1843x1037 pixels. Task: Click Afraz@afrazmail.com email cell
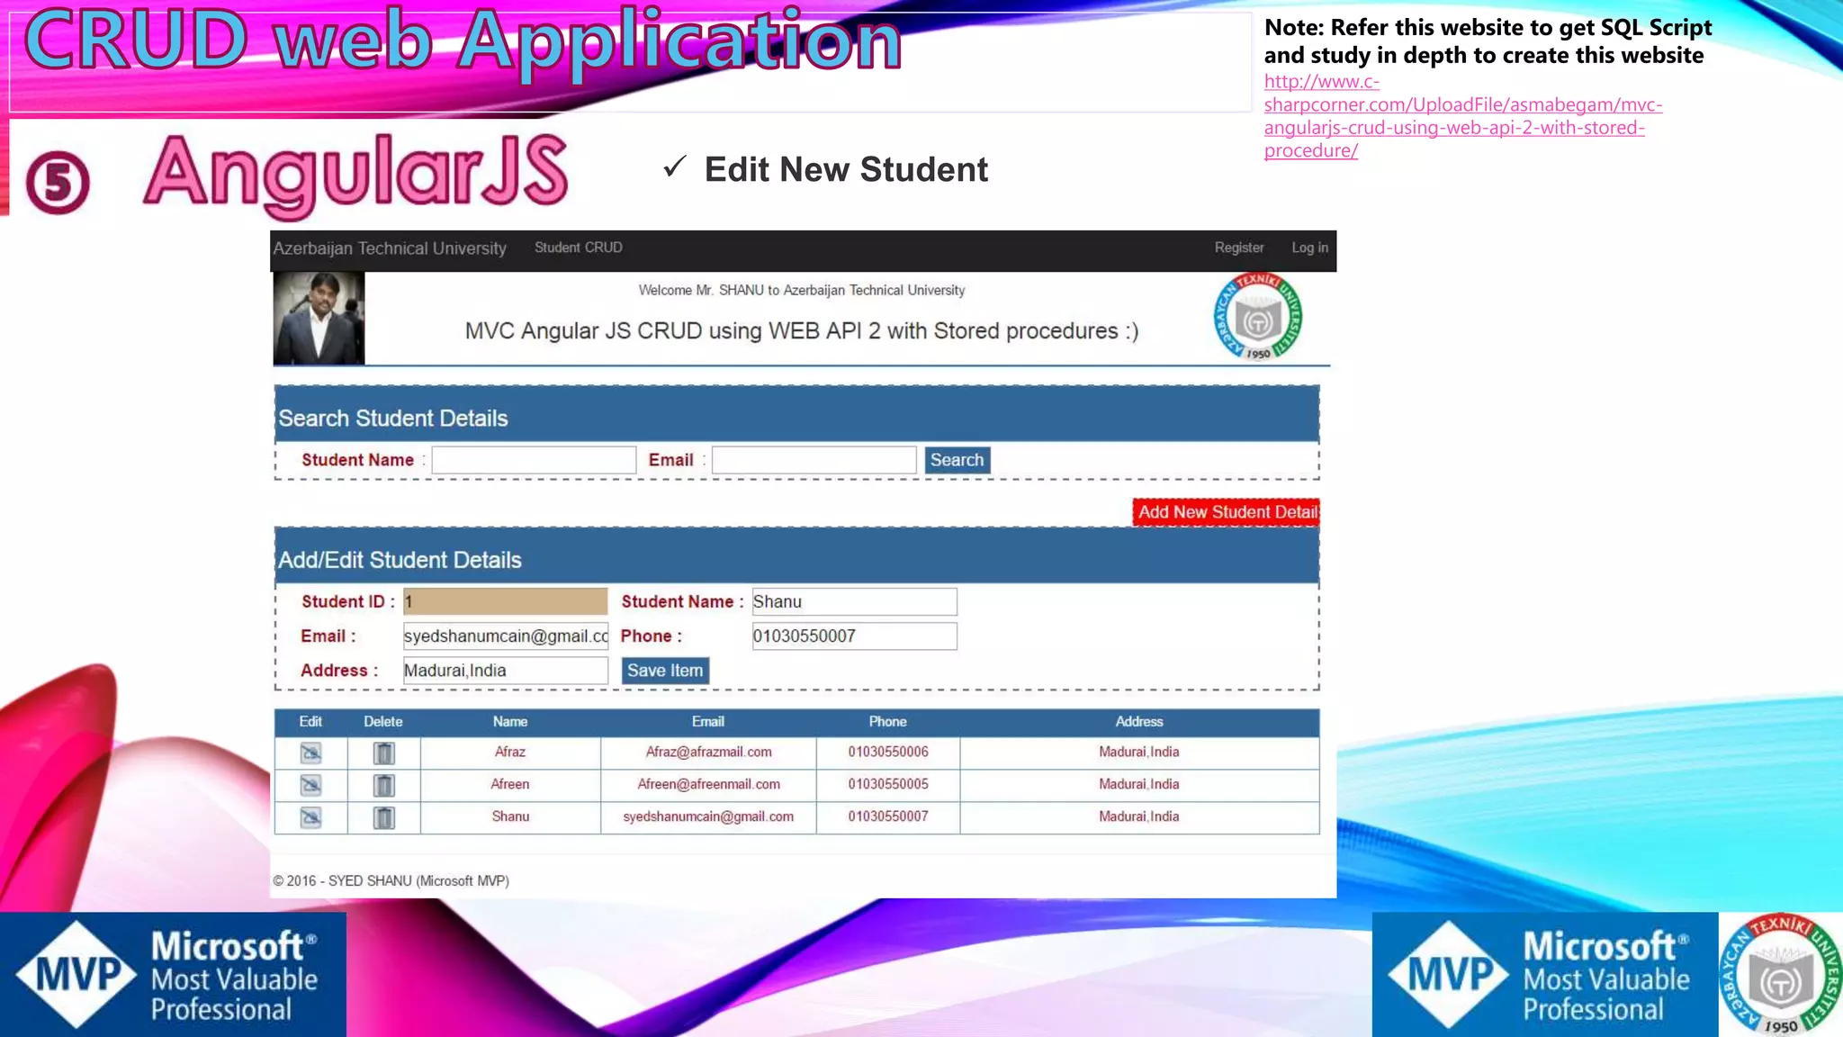(x=708, y=752)
